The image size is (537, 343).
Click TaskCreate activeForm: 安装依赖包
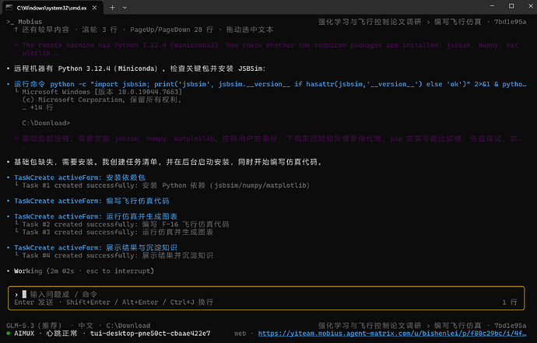tap(79, 177)
